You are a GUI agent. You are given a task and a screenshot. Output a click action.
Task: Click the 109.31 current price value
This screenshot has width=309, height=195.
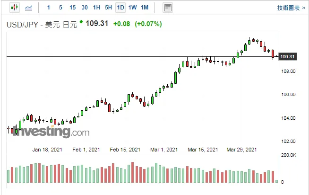pyautogui.click(x=97, y=24)
